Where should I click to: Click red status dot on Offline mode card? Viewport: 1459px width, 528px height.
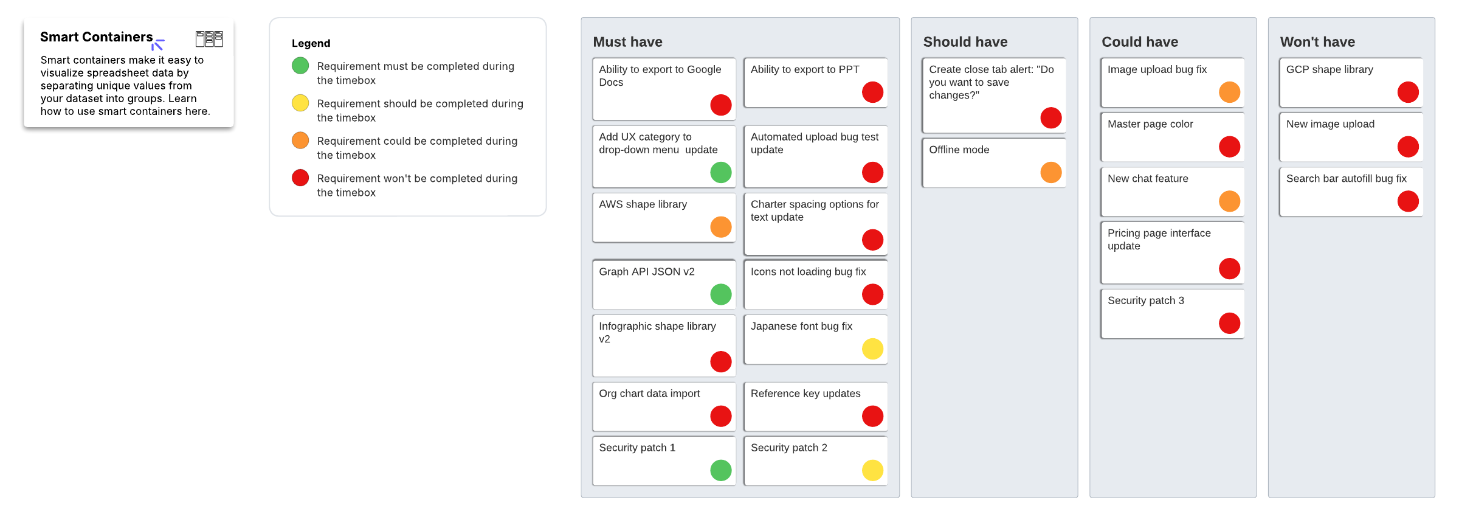(x=1050, y=172)
